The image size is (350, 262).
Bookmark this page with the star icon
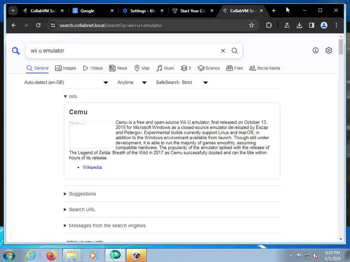252,25
